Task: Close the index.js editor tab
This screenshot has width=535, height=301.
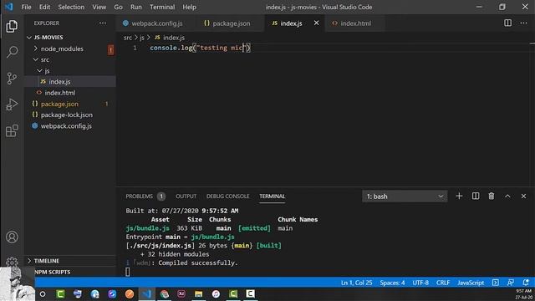Action: coord(317,23)
